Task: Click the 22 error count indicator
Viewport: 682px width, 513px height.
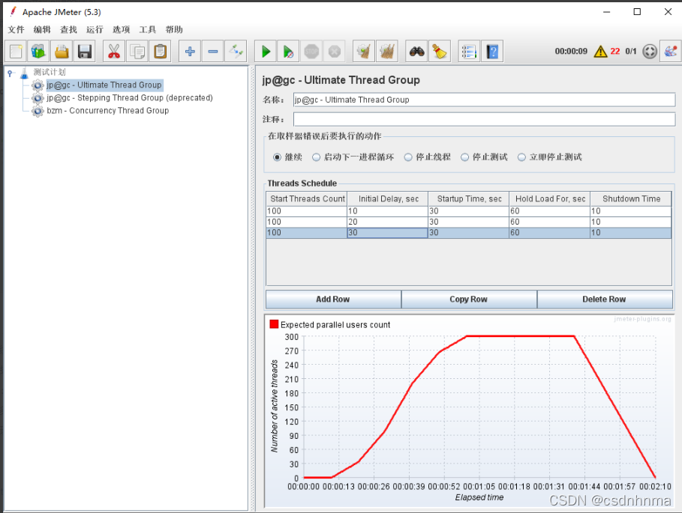Action: pyautogui.click(x=615, y=51)
